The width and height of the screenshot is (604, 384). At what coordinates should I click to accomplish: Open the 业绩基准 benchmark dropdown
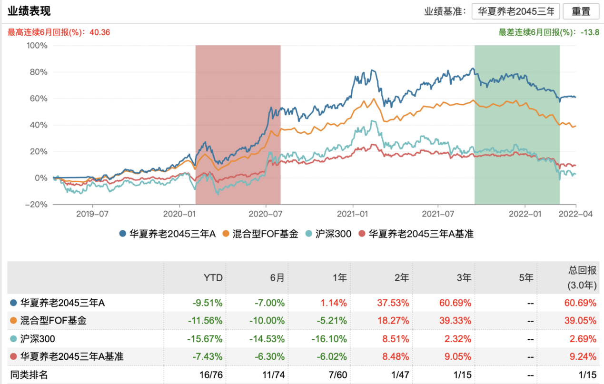coord(515,11)
